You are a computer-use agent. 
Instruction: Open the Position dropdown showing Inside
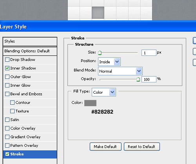tap(109, 62)
